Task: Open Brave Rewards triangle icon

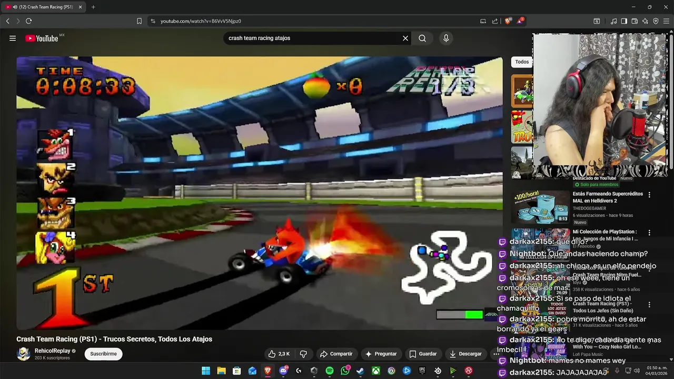Action: pos(520,21)
